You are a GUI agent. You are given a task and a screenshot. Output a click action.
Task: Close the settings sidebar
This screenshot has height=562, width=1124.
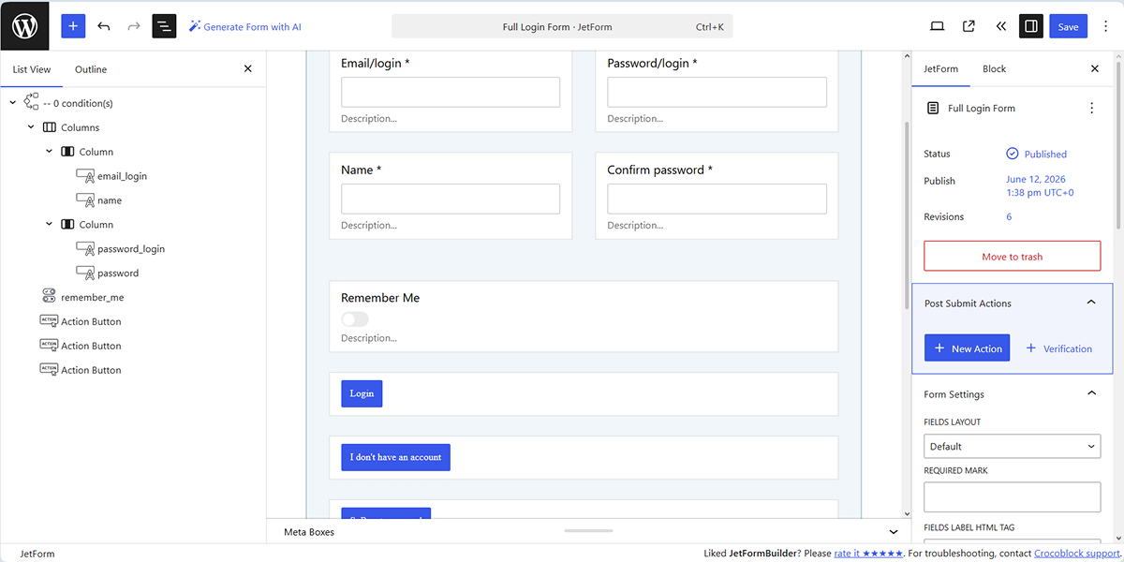tap(1095, 69)
